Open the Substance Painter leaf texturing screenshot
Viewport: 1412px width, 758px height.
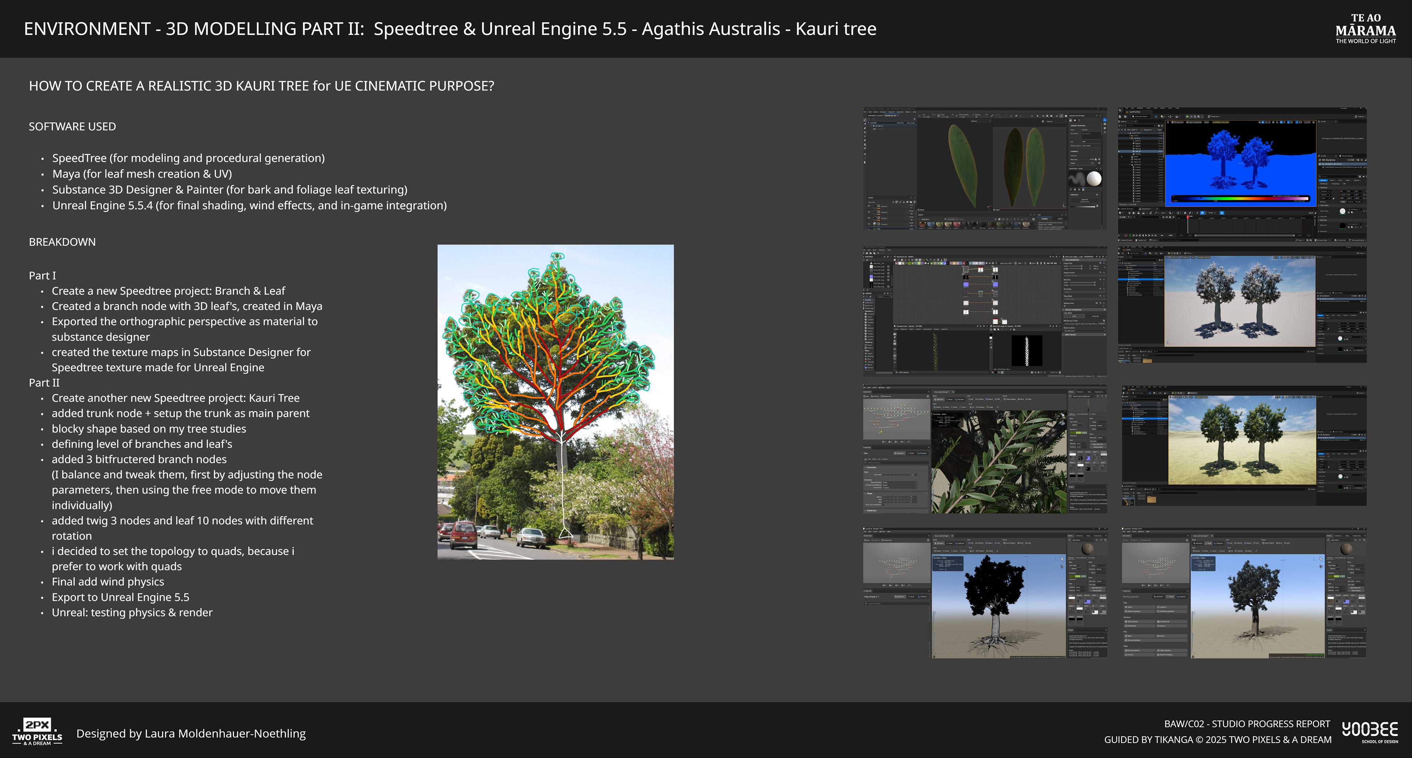point(985,168)
